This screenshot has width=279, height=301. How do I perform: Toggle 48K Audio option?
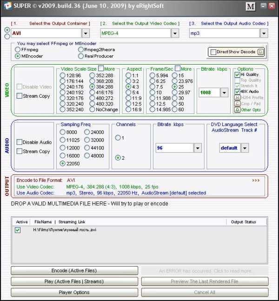(x=237, y=91)
